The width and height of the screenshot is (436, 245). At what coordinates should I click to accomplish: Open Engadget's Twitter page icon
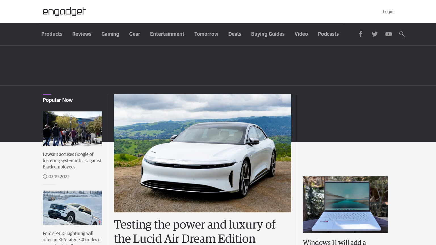(375, 34)
